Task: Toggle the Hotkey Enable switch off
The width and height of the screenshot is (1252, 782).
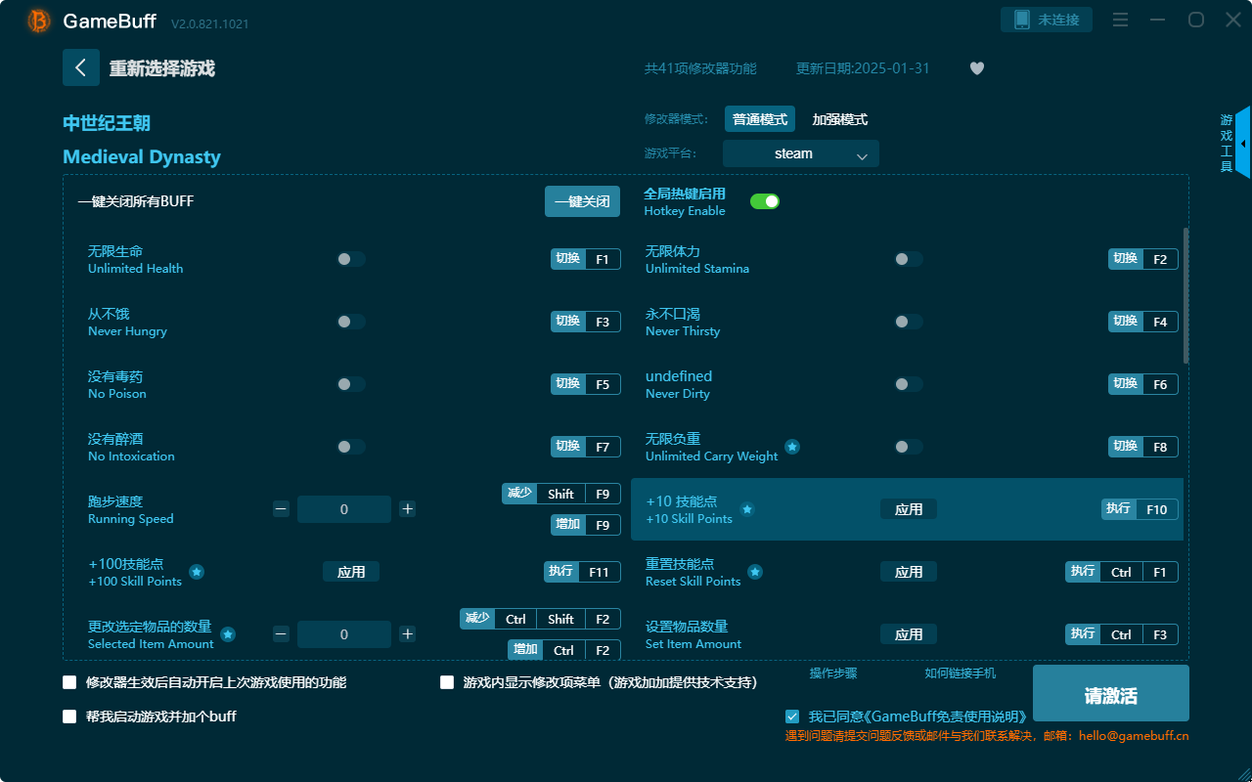Action: tap(764, 200)
